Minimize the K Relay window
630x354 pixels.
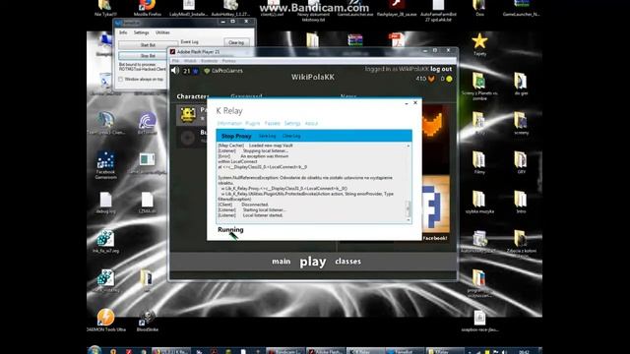point(407,103)
